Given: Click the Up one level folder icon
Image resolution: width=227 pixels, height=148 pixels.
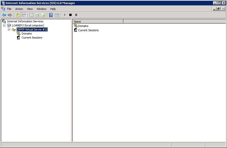Looking at the screenshot, I should (x=18, y=15).
